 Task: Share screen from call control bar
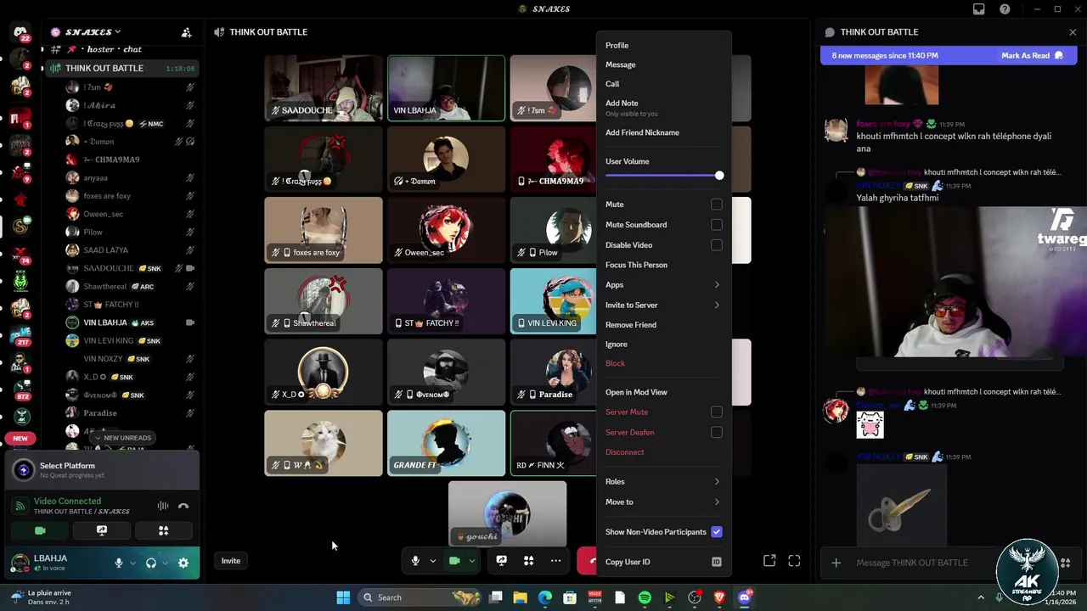point(501,561)
